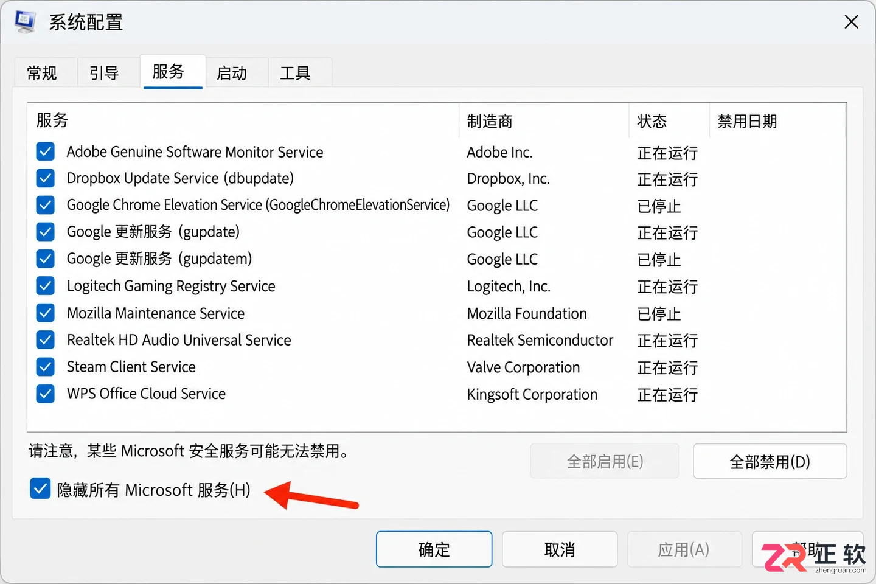Select the Dropbox, Inc. manufacturer cell
Screen dimensions: 876x584
click(508, 179)
